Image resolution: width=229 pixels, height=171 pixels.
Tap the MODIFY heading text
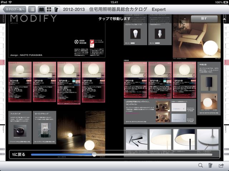33,19
